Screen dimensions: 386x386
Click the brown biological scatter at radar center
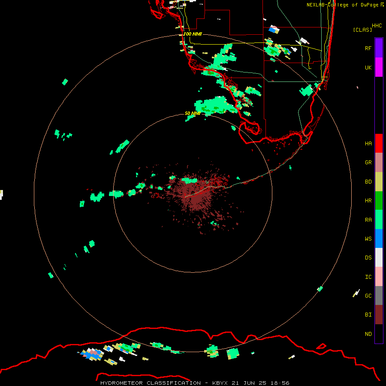pos(196,197)
